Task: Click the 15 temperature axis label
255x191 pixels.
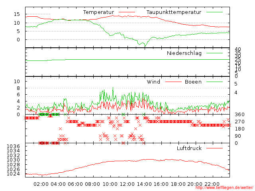Action: [17, 14]
